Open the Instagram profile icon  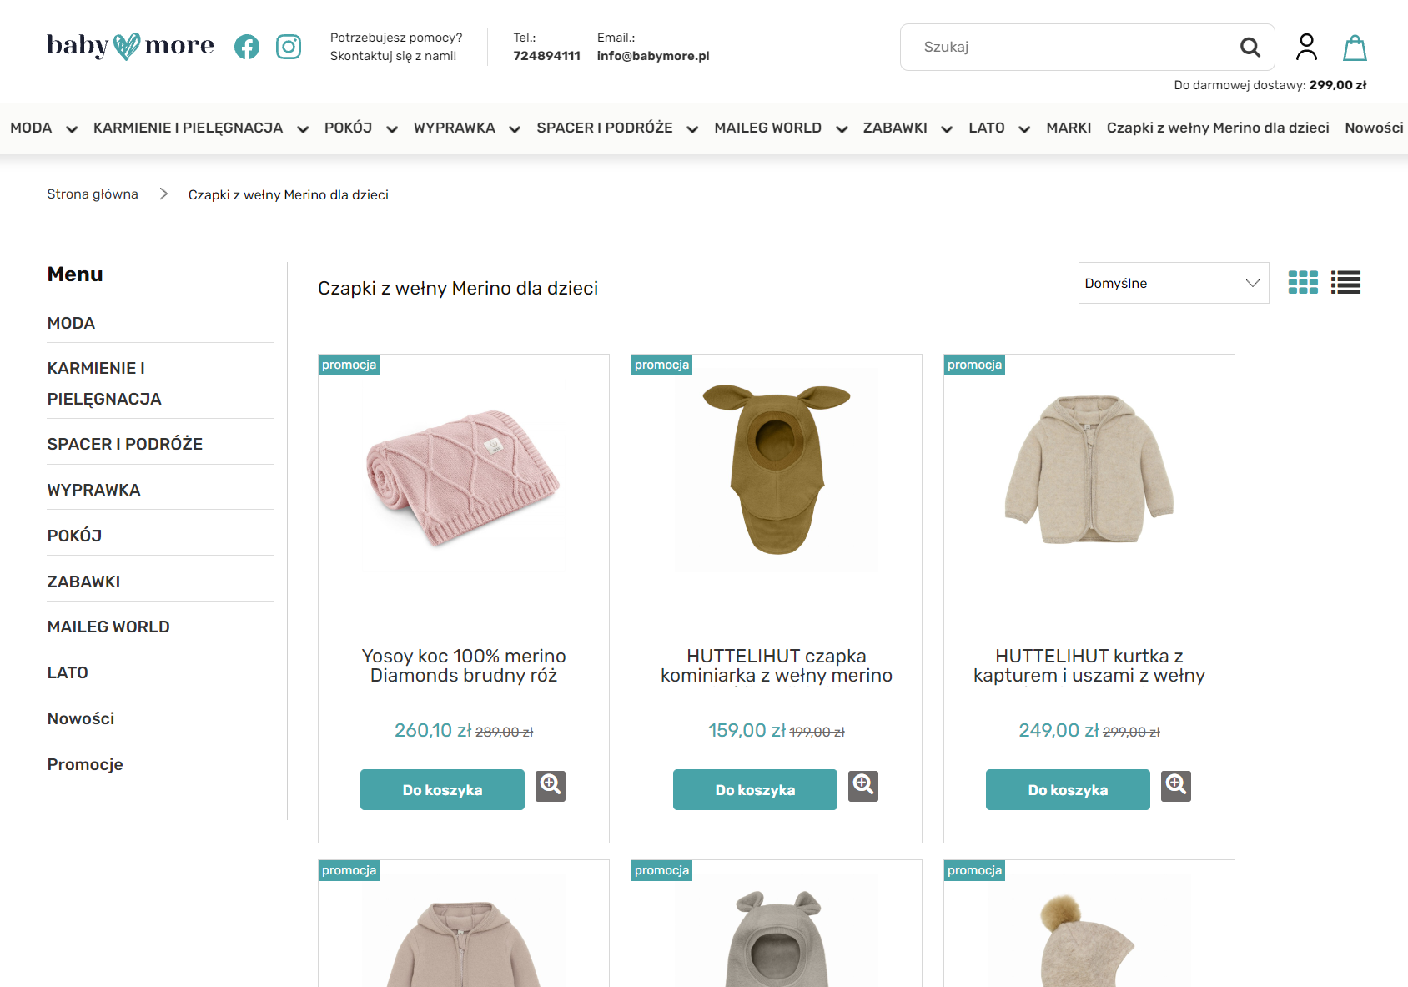[x=289, y=47]
